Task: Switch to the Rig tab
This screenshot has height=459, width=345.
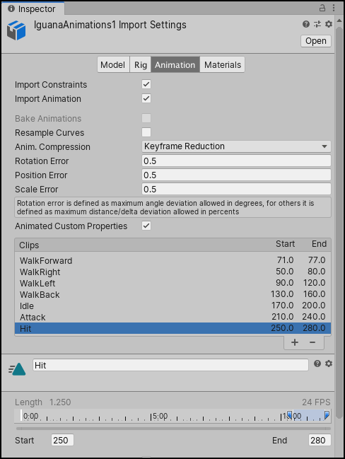Action: 141,64
